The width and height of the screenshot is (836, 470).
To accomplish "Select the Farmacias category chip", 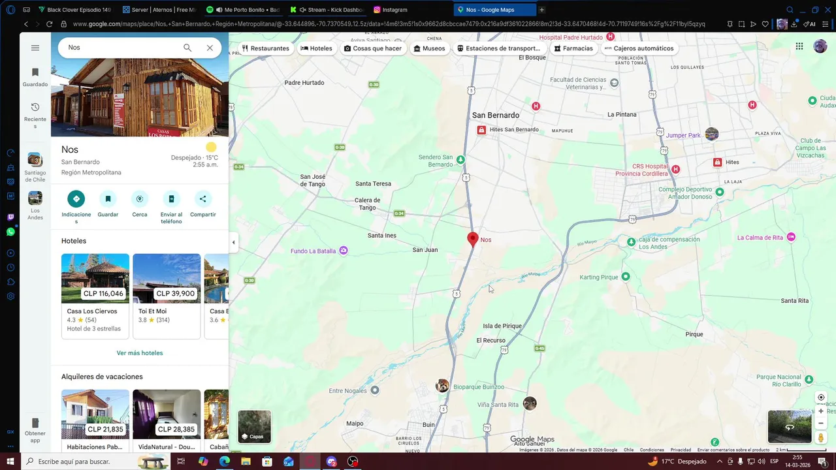I will [x=573, y=48].
